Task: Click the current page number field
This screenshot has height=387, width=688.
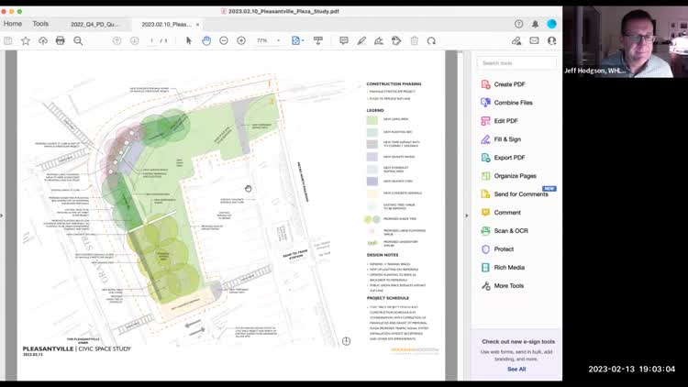Action: point(151,40)
